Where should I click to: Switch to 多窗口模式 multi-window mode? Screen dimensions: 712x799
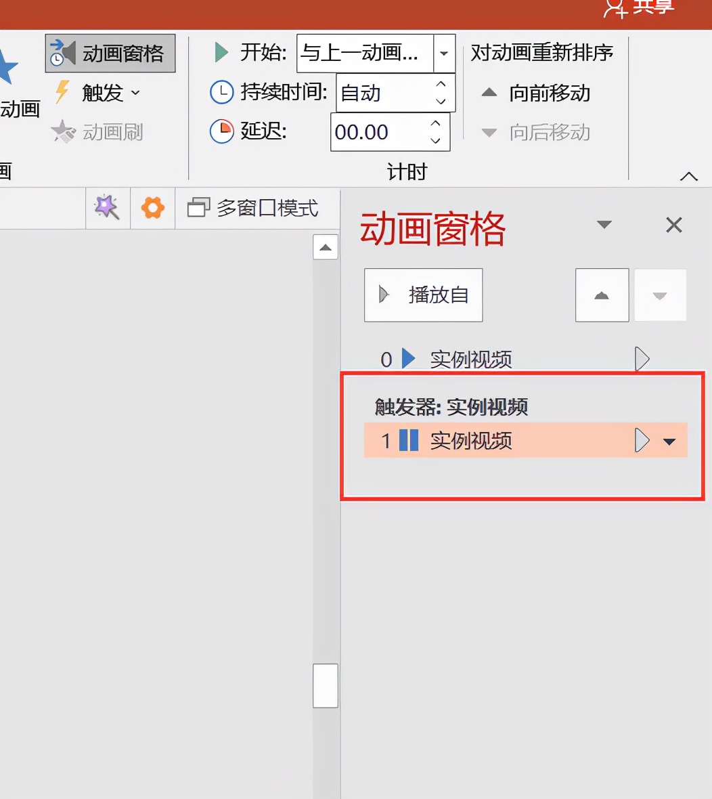(253, 208)
